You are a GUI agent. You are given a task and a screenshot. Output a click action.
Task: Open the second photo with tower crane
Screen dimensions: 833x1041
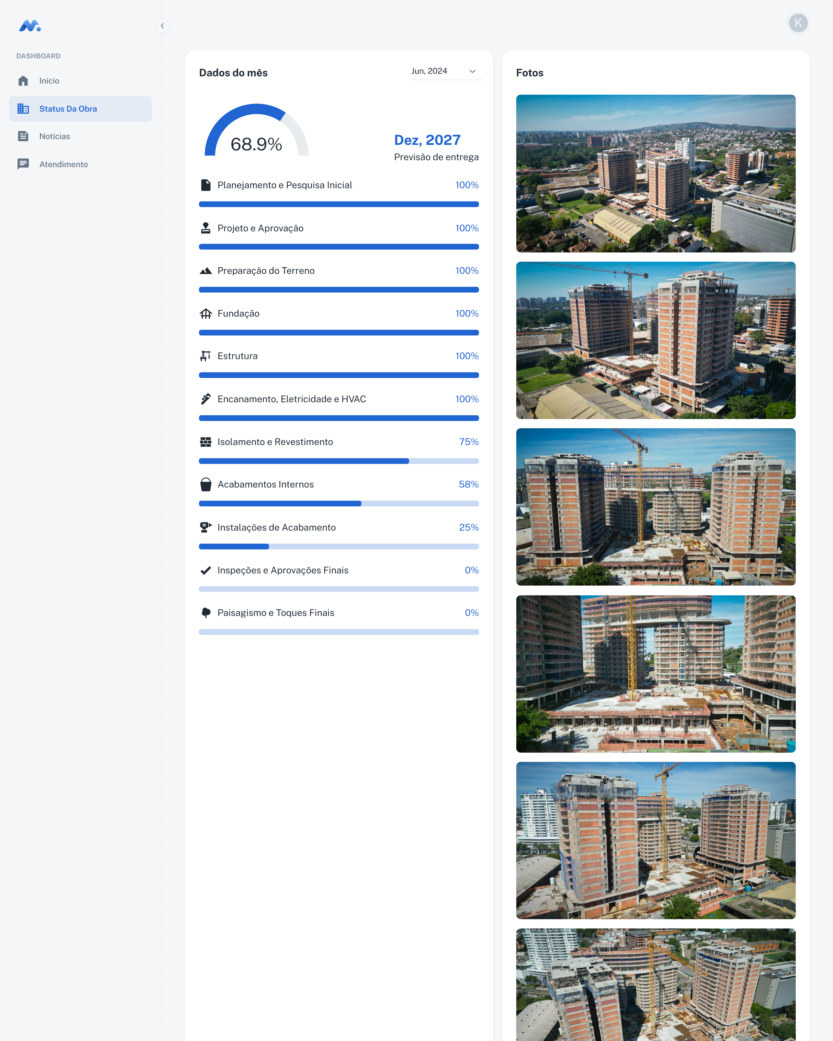(x=656, y=340)
